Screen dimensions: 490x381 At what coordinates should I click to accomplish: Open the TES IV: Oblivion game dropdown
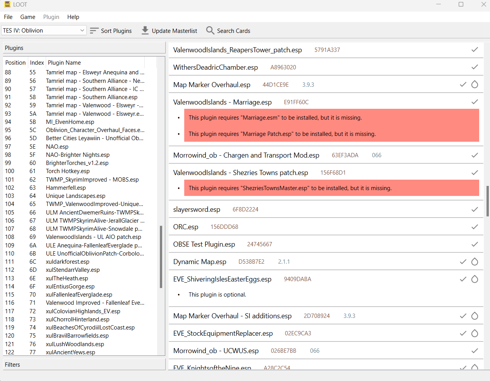coord(44,30)
